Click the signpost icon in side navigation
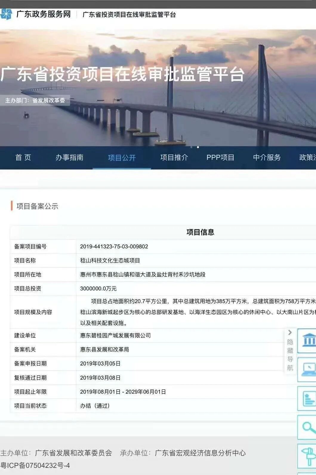This screenshot has height=475, width=316. click(307, 457)
